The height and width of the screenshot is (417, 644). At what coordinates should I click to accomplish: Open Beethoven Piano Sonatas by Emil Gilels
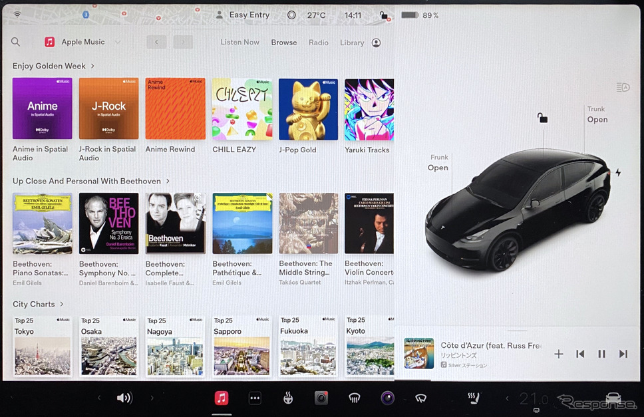tap(43, 223)
